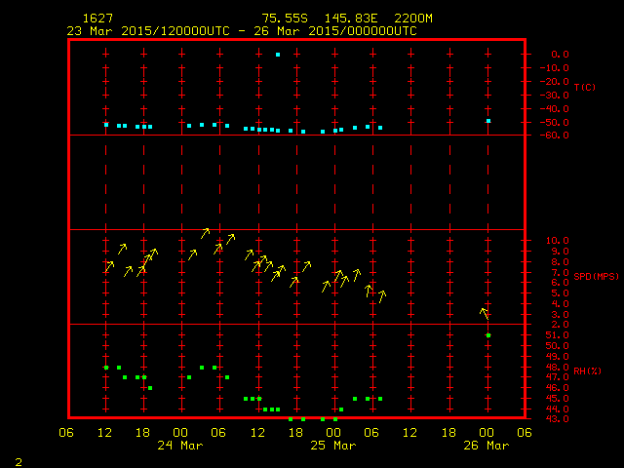The image size is (624, 468).
Task: Click the highest wind arrow on the speed panel
Action: coord(206,233)
